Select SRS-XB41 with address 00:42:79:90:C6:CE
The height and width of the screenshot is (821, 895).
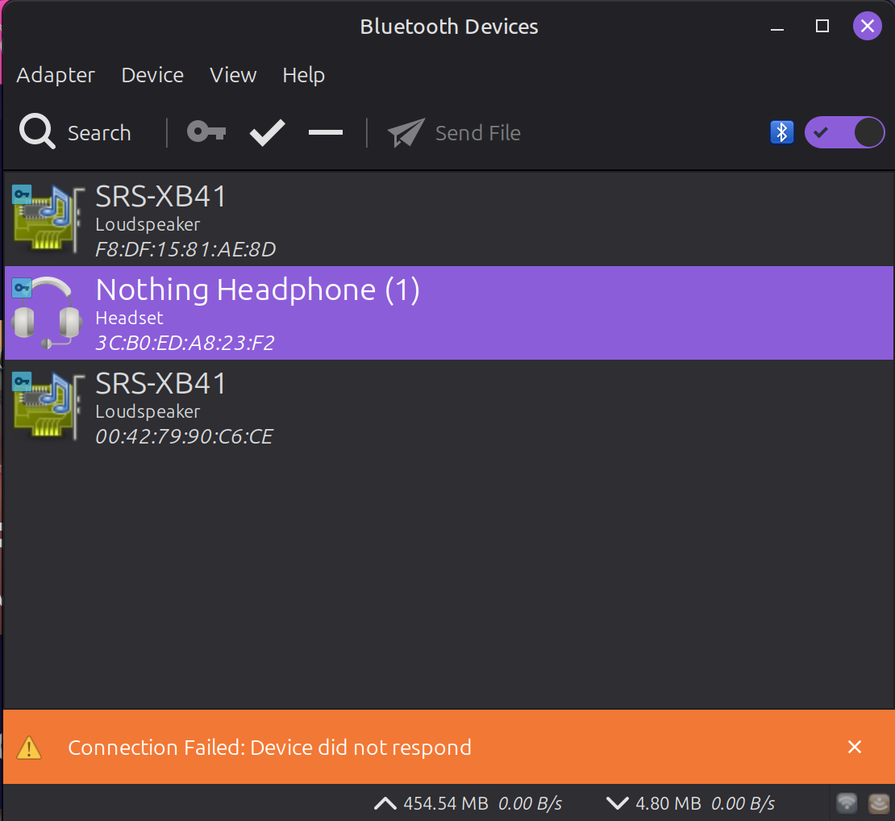448,406
